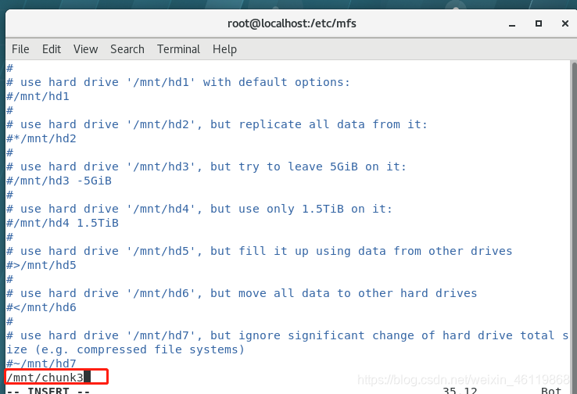This screenshot has height=394, width=577.
Task: Click the line '/mnt/chunk3'
Action: pyautogui.click(x=45, y=378)
